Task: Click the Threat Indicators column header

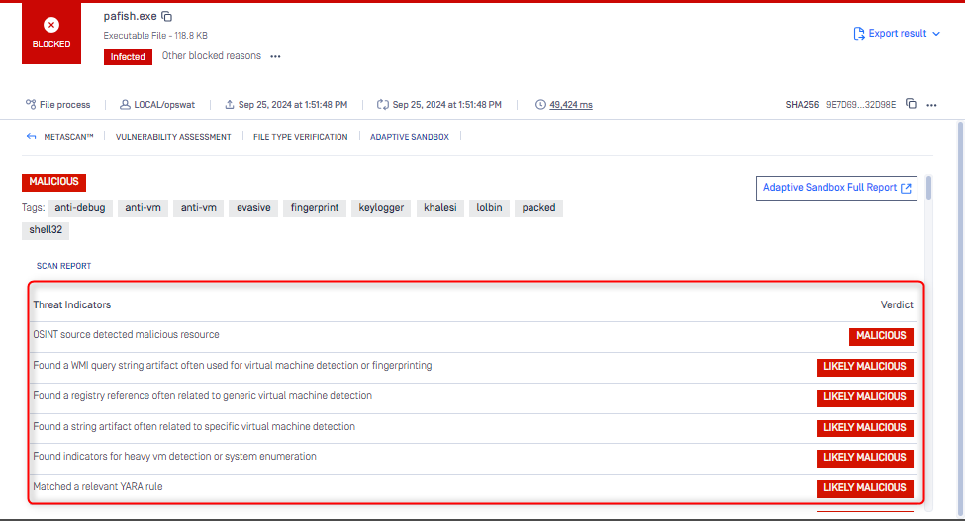Action: pos(72,304)
